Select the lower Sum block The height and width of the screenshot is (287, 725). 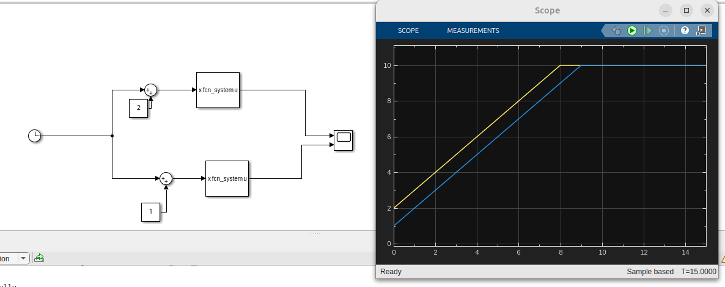point(166,178)
